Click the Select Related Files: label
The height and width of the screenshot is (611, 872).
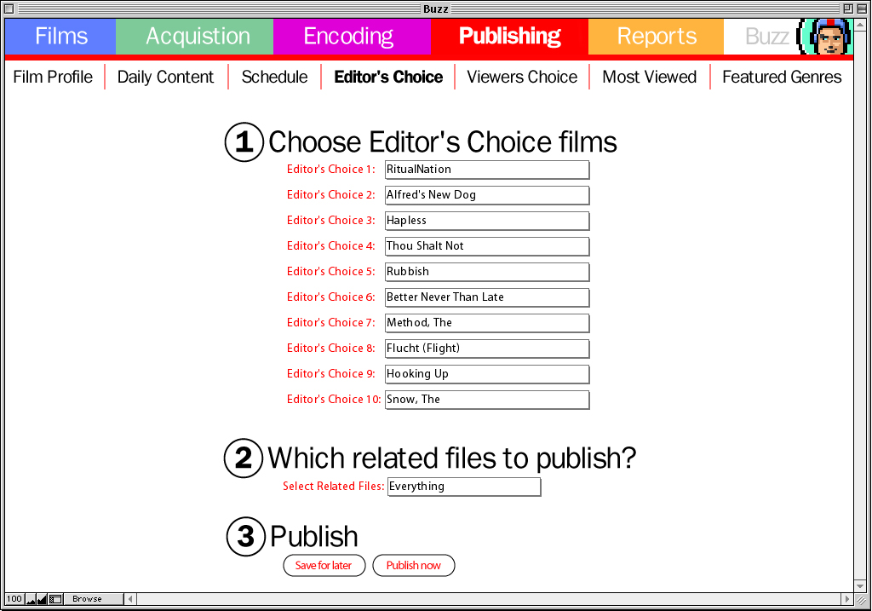[x=333, y=487]
